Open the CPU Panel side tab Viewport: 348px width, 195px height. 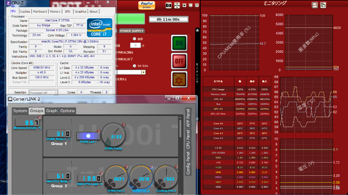(188, 139)
